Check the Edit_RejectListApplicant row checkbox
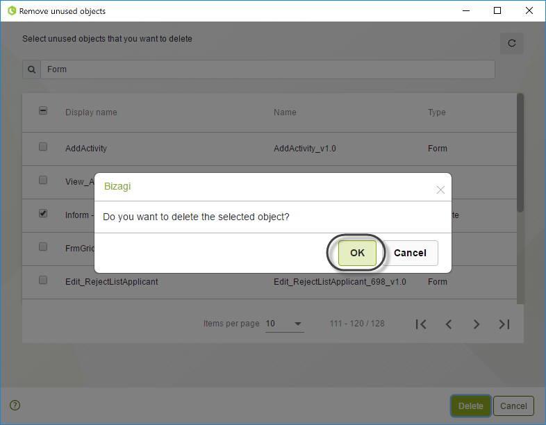 point(43,280)
